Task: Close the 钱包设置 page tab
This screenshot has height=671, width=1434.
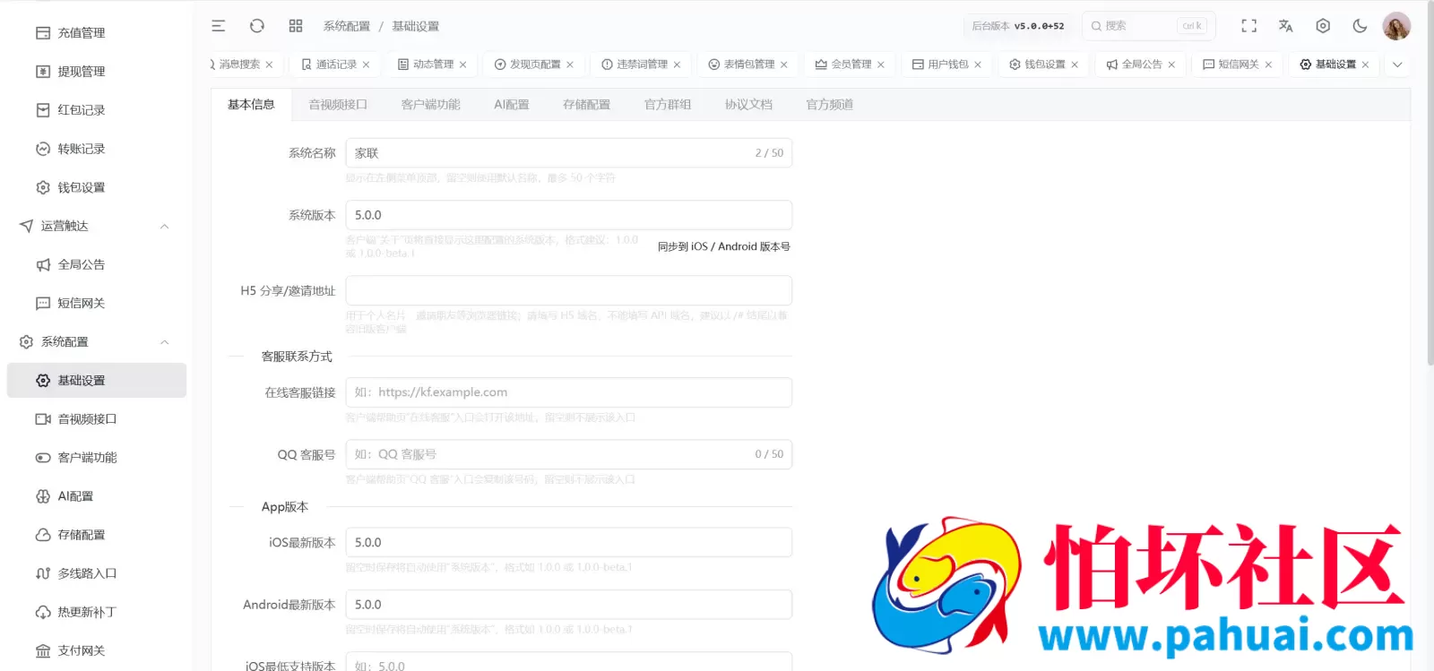Action: [1074, 65]
